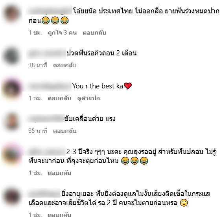Image resolution: width=221 pixels, height=222 pixels.
Task: Reply (ตอบกลับ) to 'You r the best ka'
Action: (59, 98)
